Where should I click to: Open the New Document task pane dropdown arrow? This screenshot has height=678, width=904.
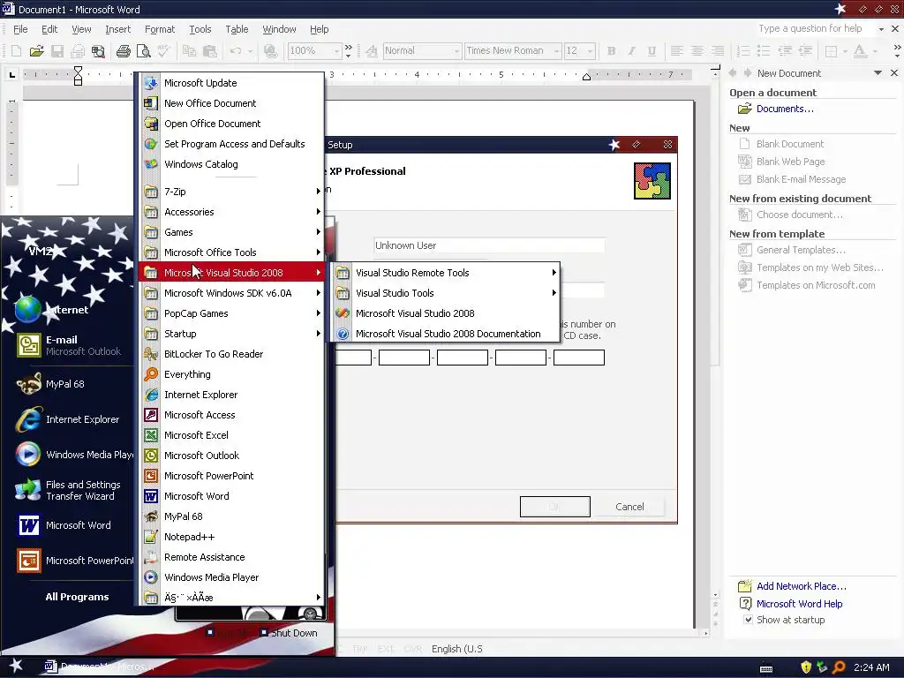click(x=878, y=73)
